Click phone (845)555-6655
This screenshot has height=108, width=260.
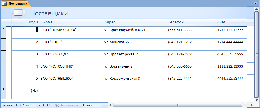(x=192, y=69)
